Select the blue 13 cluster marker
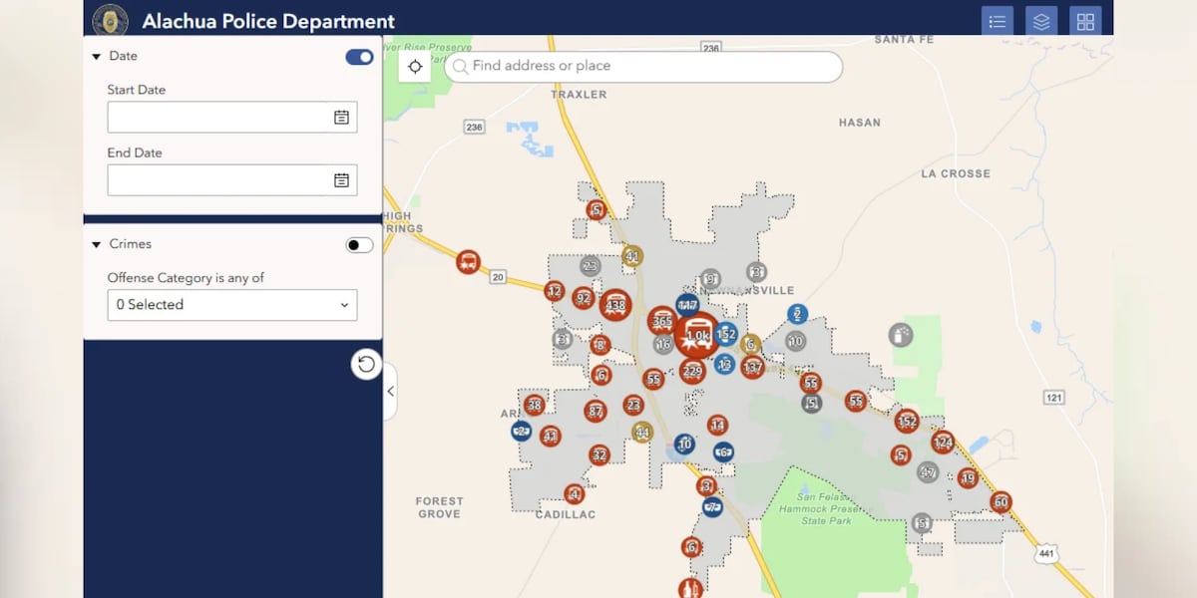Viewport: 1197px width, 598px height. pos(724,365)
